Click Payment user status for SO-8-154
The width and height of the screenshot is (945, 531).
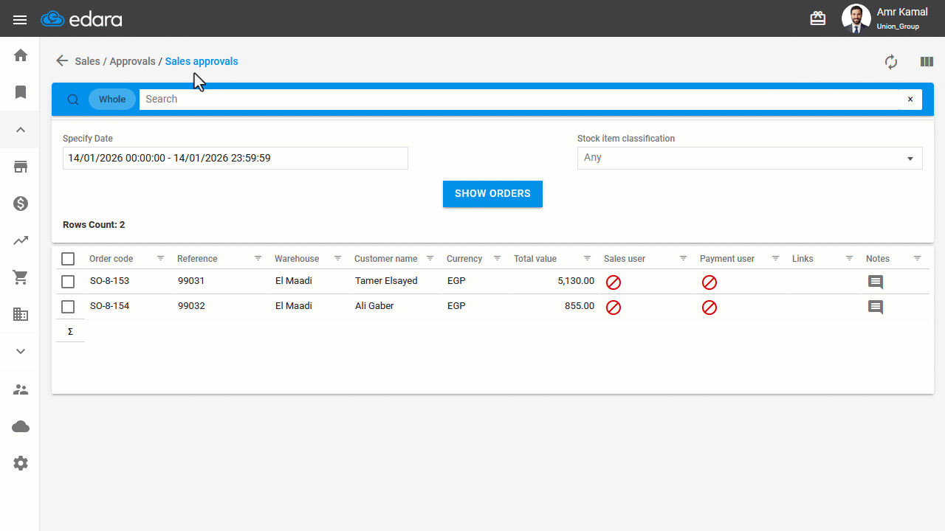click(709, 308)
